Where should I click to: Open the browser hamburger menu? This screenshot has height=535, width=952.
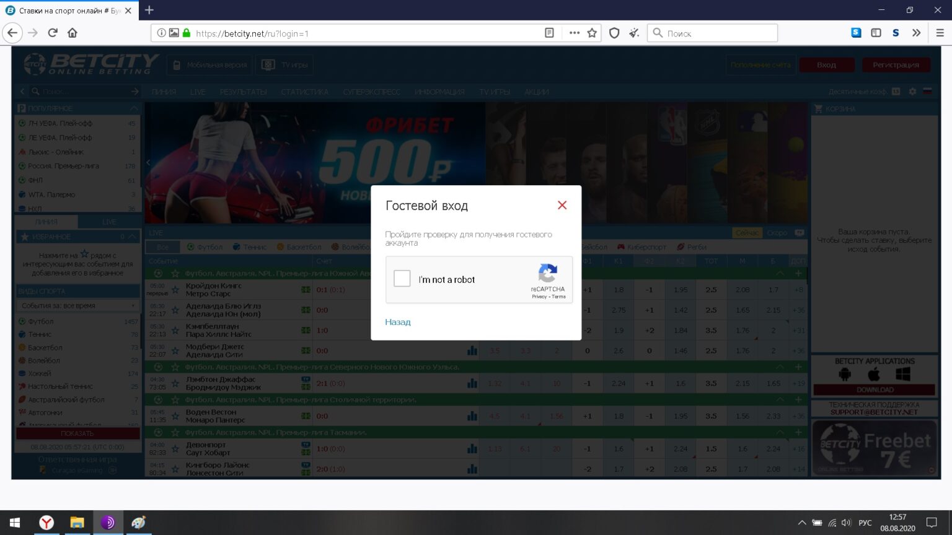click(940, 33)
